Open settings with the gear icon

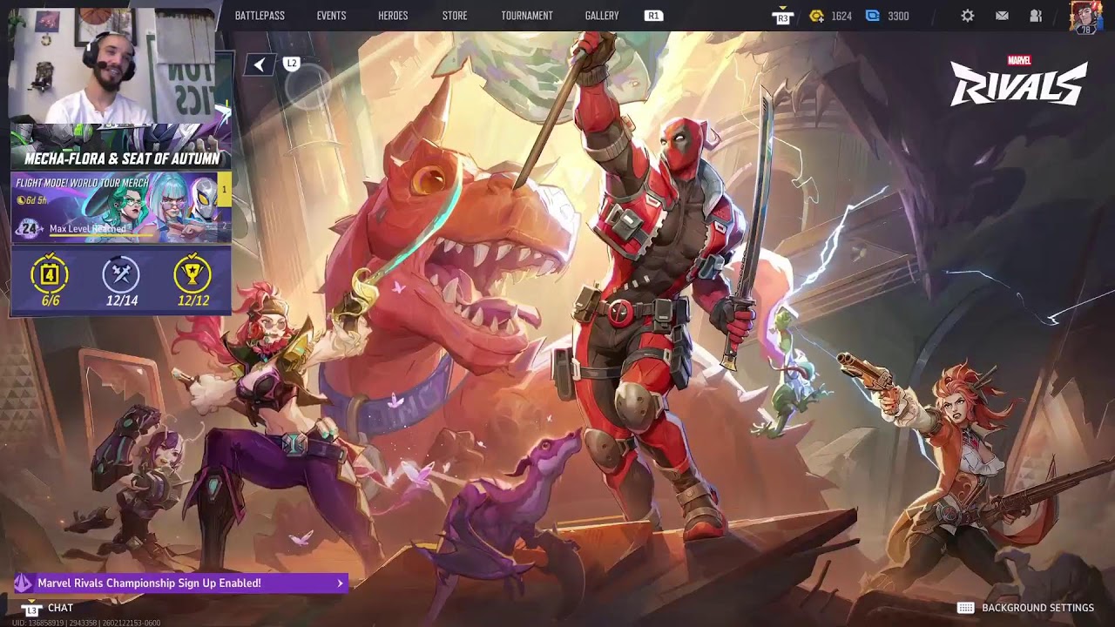967,16
